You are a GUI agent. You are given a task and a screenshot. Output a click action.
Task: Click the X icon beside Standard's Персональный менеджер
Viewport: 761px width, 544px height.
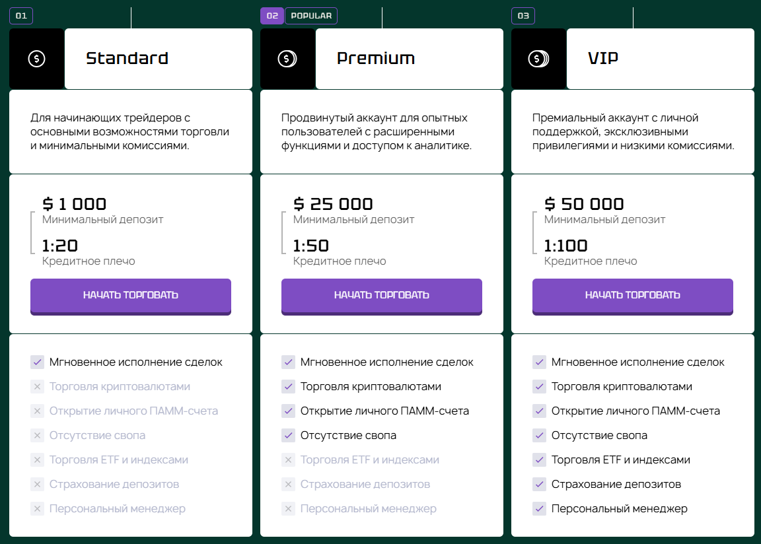coord(37,509)
